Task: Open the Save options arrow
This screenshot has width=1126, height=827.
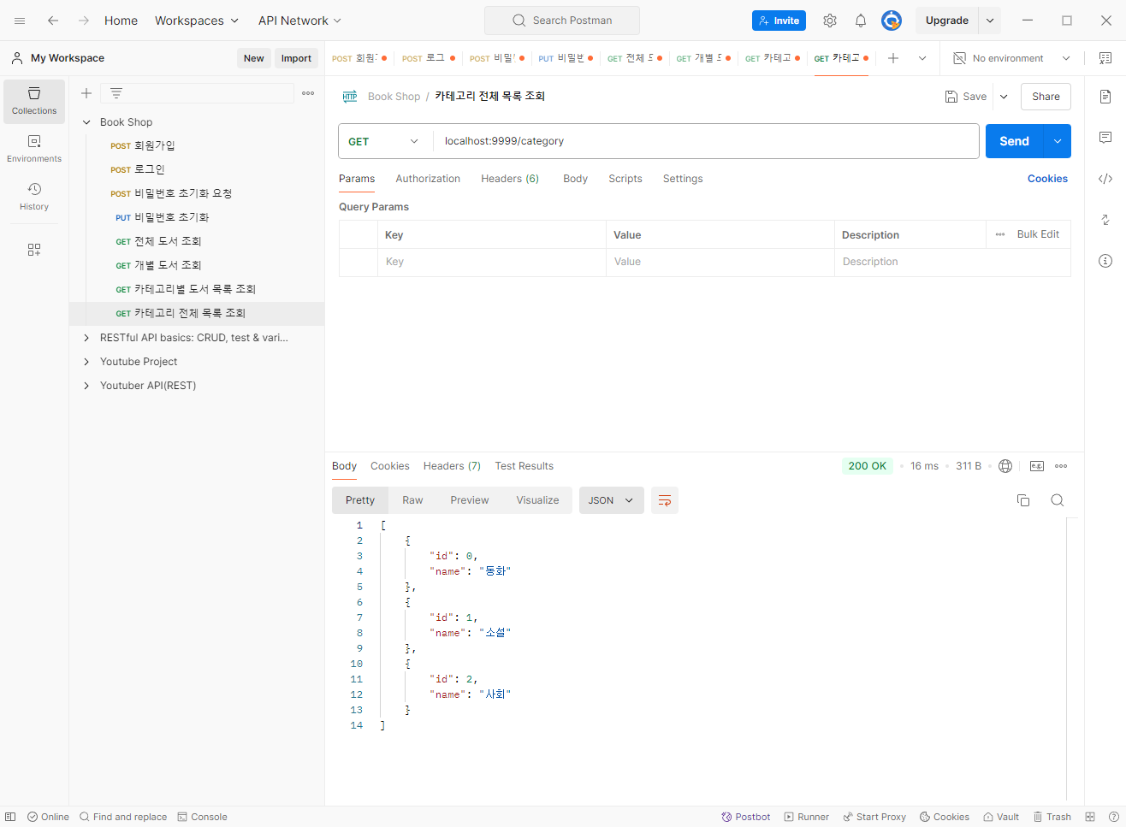Action: coord(1004,97)
